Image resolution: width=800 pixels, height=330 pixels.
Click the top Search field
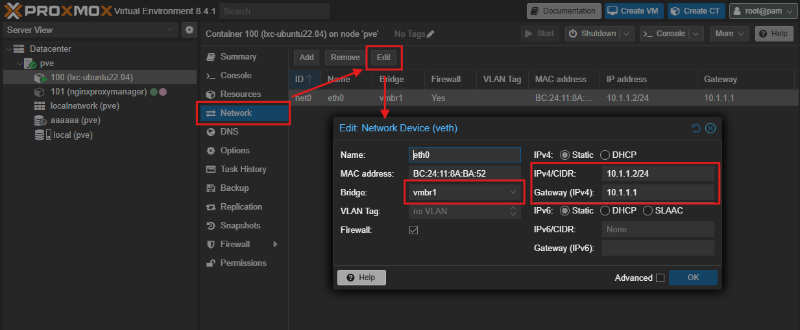tap(274, 11)
